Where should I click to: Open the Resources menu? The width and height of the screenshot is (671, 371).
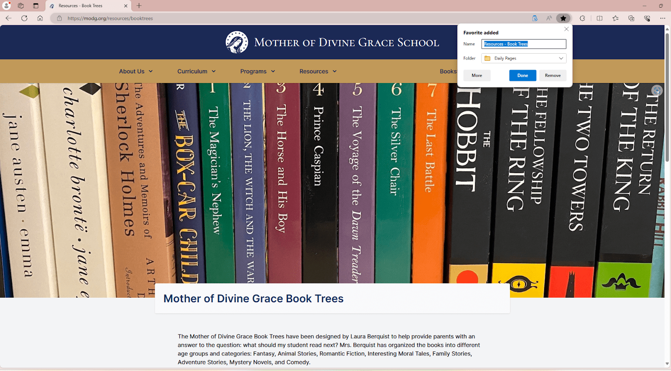318,71
